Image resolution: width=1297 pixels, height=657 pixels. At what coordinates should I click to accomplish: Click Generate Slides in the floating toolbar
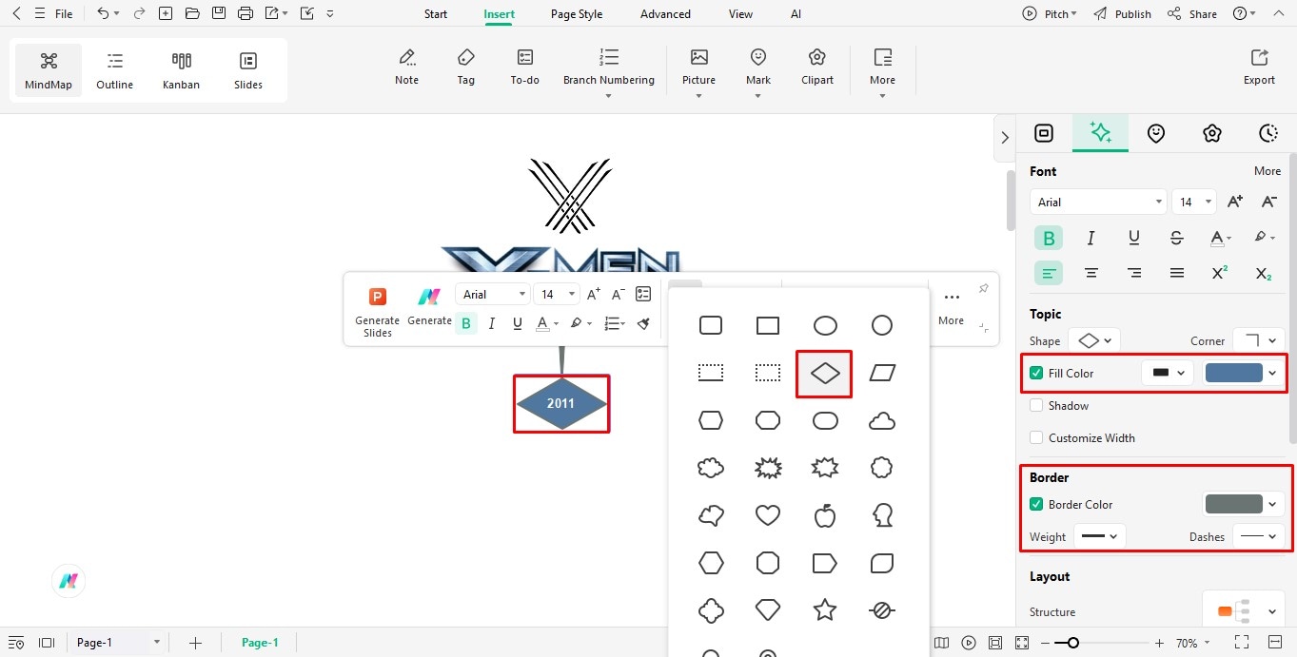click(377, 311)
